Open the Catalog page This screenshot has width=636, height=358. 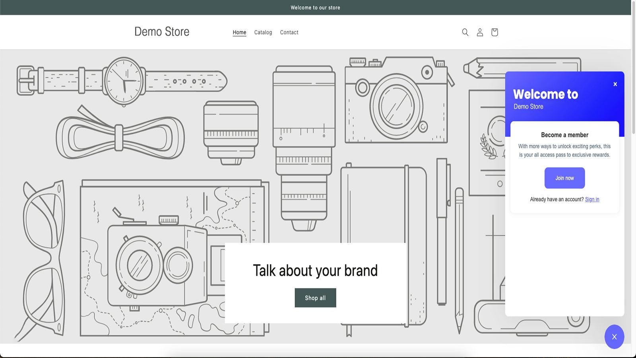(x=263, y=32)
